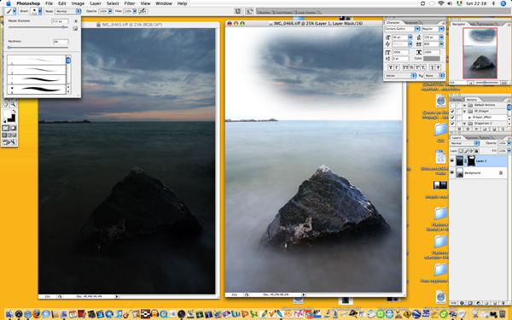This screenshot has width=512, height=320.
Task: Apply Strikethrough in Character panel
Action: 439,67
